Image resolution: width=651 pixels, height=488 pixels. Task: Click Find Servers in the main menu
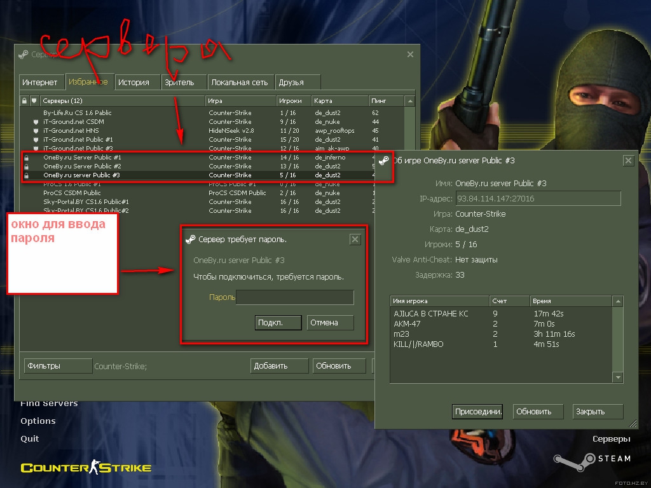(49, 403)
